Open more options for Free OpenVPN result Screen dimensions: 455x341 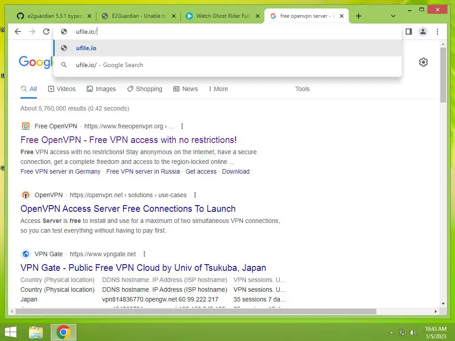182,126
